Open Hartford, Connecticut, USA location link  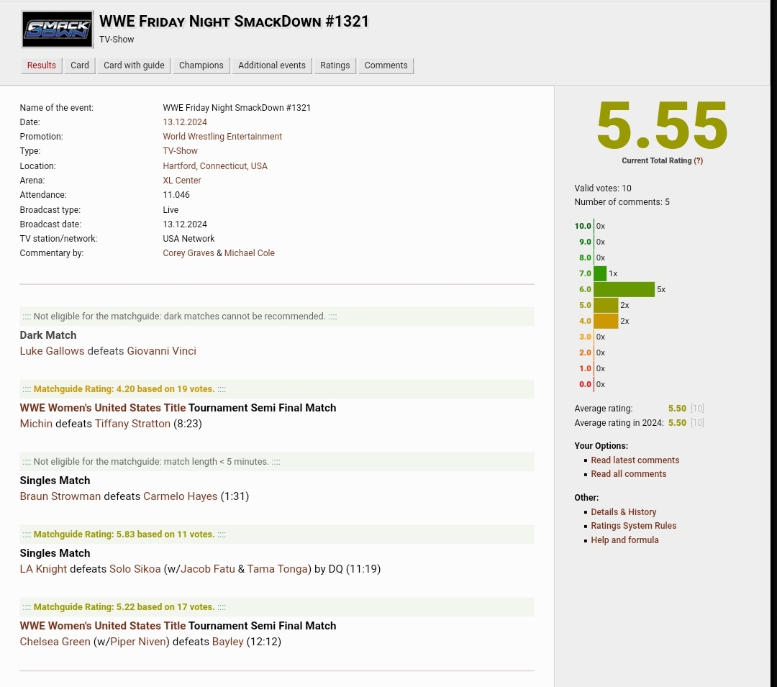coord(215,166)
